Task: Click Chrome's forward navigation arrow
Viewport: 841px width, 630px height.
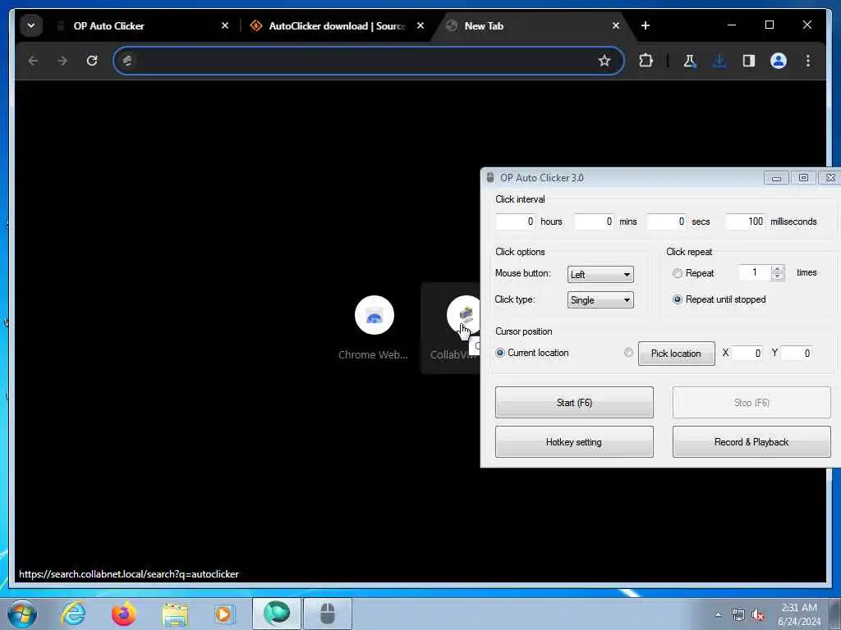Action: coord(62,61)
